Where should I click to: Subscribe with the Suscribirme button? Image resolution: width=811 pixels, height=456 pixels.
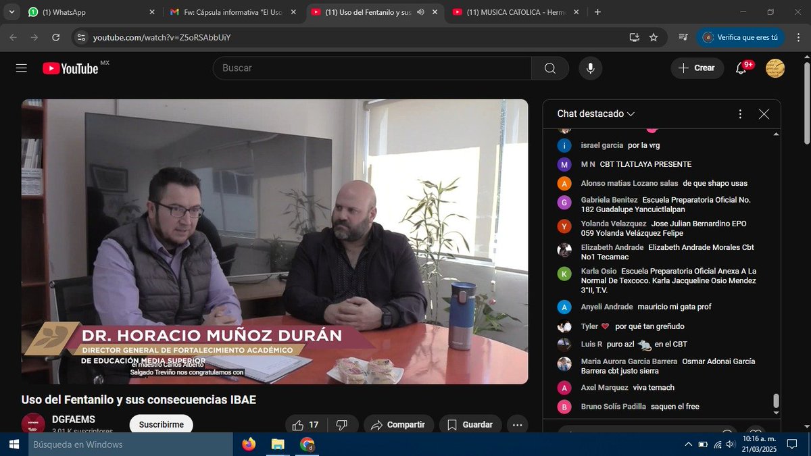tap(162, 425)
